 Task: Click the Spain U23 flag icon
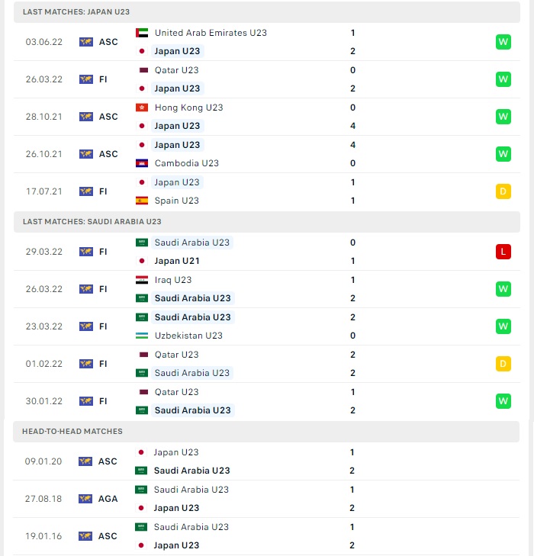(142, 201)
